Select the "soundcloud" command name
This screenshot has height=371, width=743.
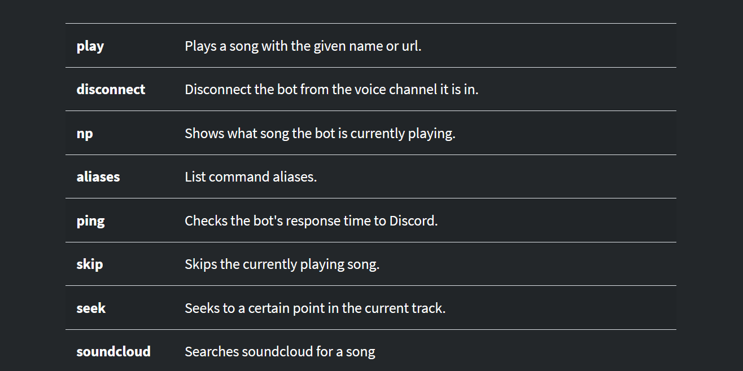pos(113,352)
